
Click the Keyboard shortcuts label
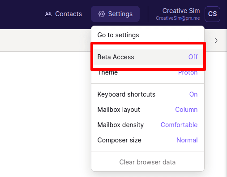click(x=126, y=94)
